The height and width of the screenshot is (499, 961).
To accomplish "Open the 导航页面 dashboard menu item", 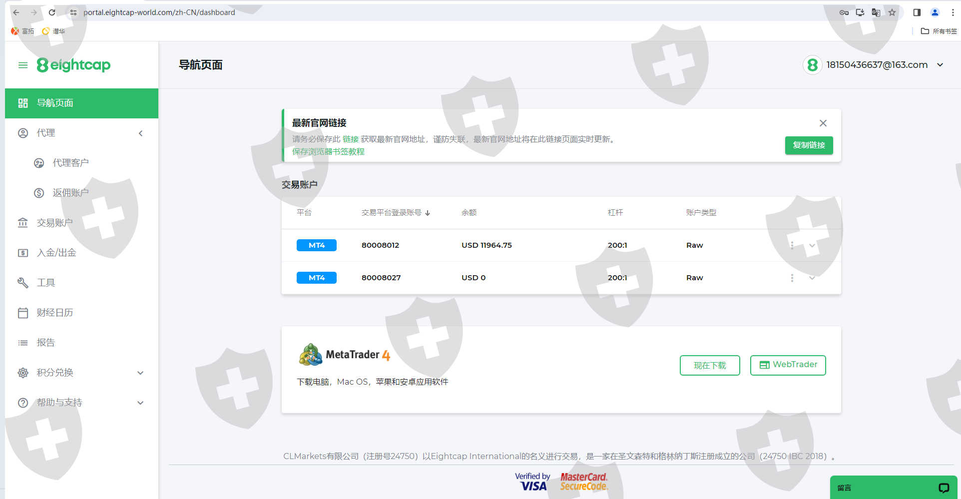I will (81, 103).
